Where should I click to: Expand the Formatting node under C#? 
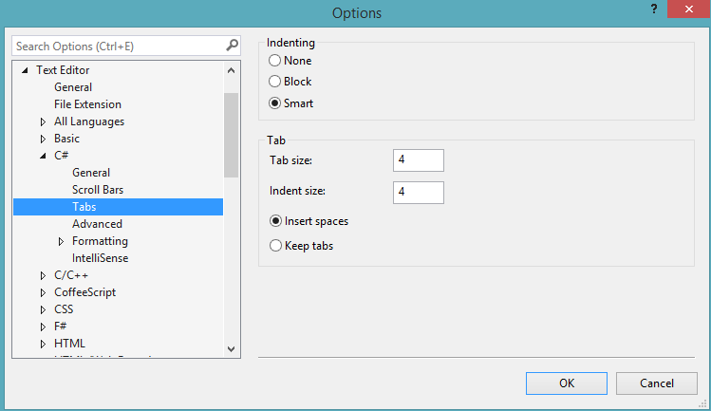(61, 241)
